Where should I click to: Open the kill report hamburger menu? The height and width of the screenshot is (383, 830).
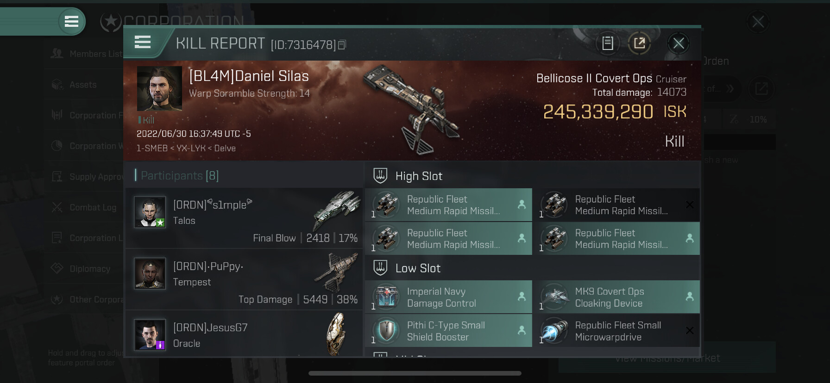pyautogui.click(x=143, y=42)
